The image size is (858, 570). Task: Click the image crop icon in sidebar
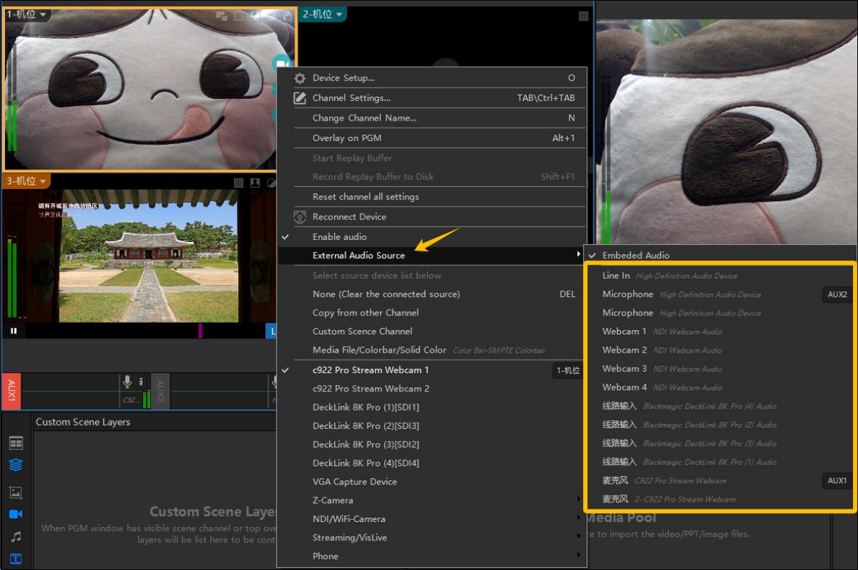click(16, 492)
